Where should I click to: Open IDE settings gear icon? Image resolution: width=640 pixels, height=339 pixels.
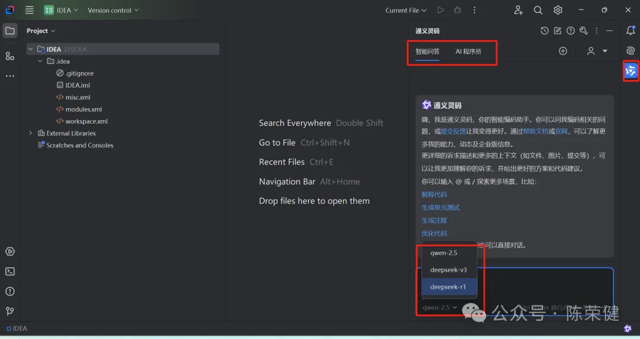(x=558, y=10)
